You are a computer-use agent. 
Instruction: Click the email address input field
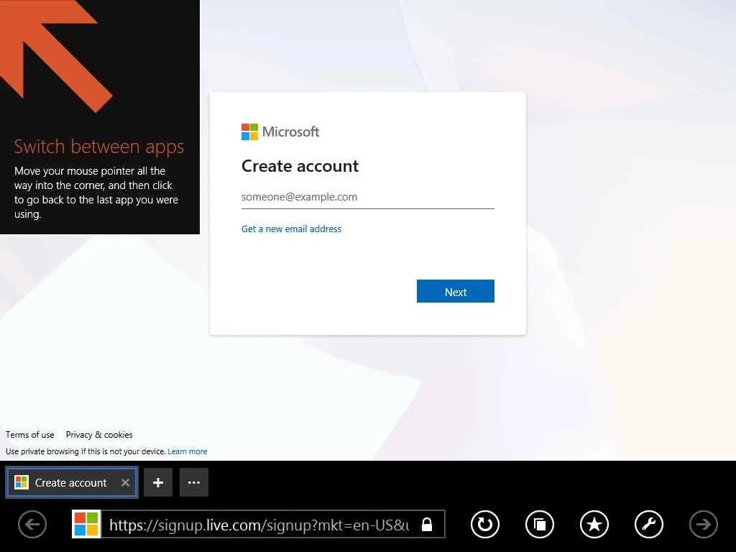pyautogui.click(x=367, y=197)
